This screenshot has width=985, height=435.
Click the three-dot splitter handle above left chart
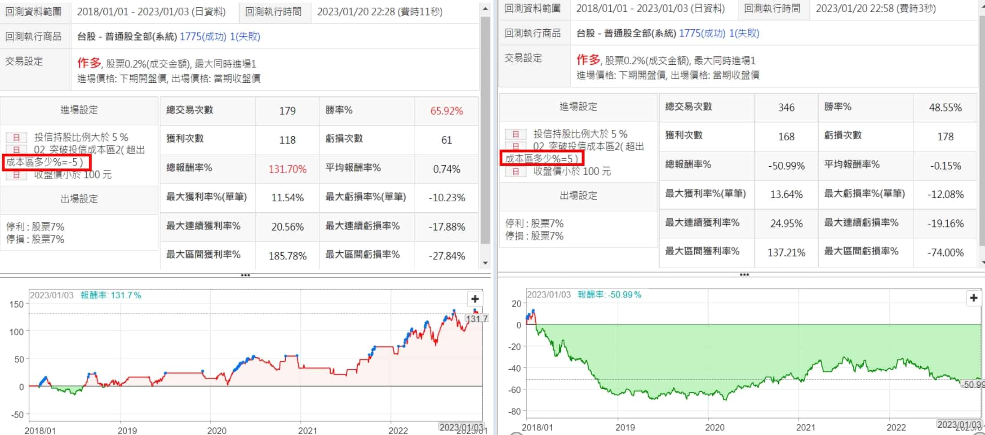pyautogui.click(x=245, y=275)
